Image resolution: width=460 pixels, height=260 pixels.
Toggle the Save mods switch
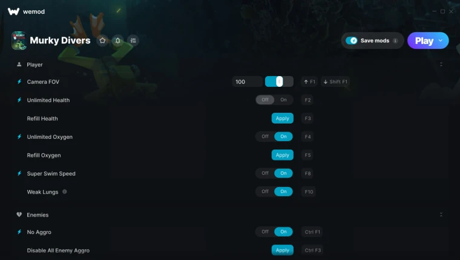[352, 40]
